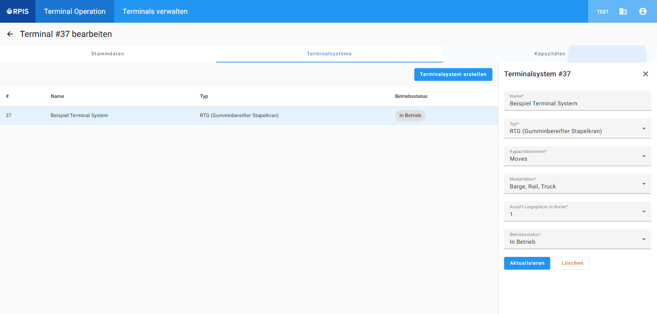Open the Modalitäten dropdown
Viewport: 657px width, 314px height.
(578, 184)
